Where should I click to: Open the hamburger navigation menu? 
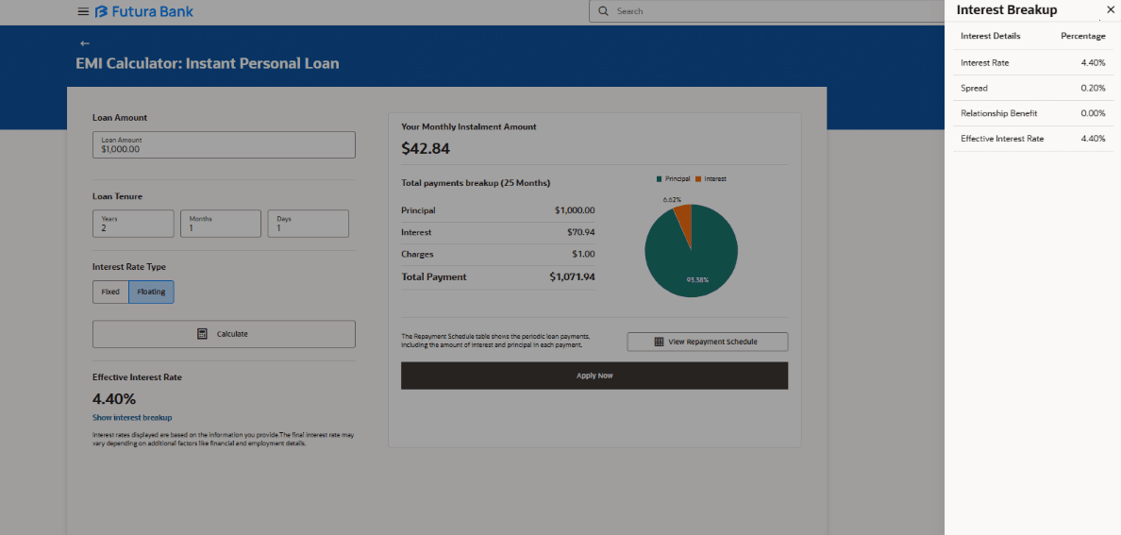83,11
